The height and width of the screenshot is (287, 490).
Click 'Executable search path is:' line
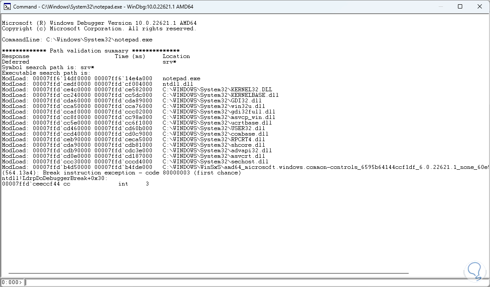coord(46,73)
